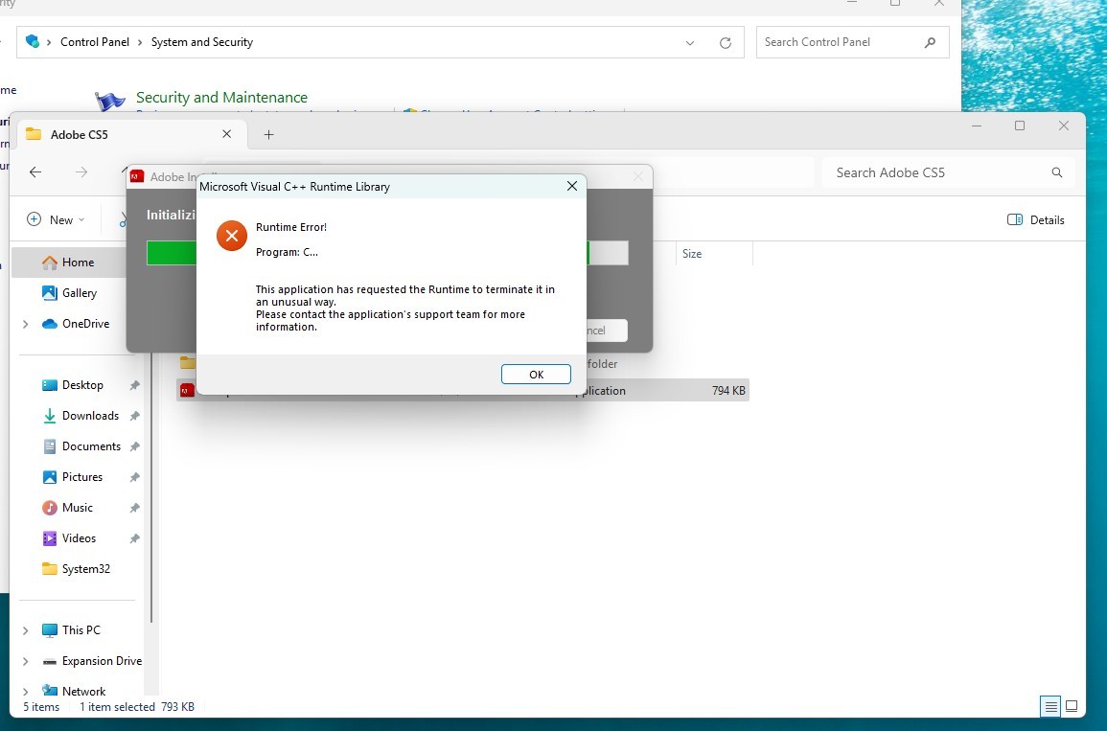
Task: Click System and Security breadcrumb
Action: [202, 41]
